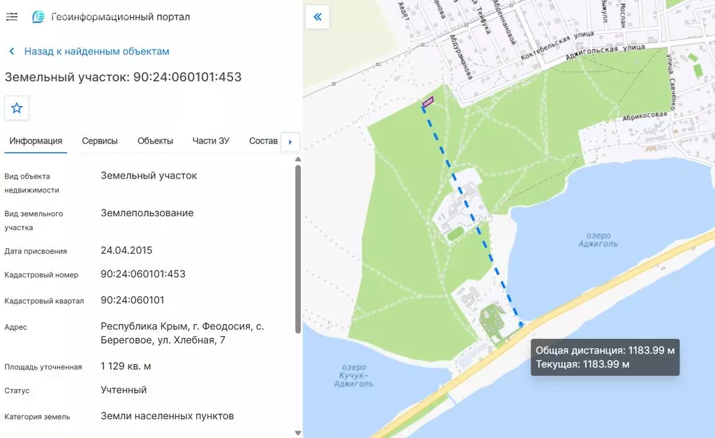Click the blue measurement endpoint marker
The image size is (715, 438).
click(x=521, y=324)
